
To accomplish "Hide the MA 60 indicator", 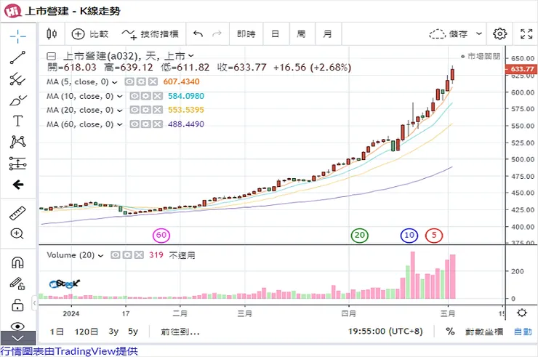I will [134, 124].
